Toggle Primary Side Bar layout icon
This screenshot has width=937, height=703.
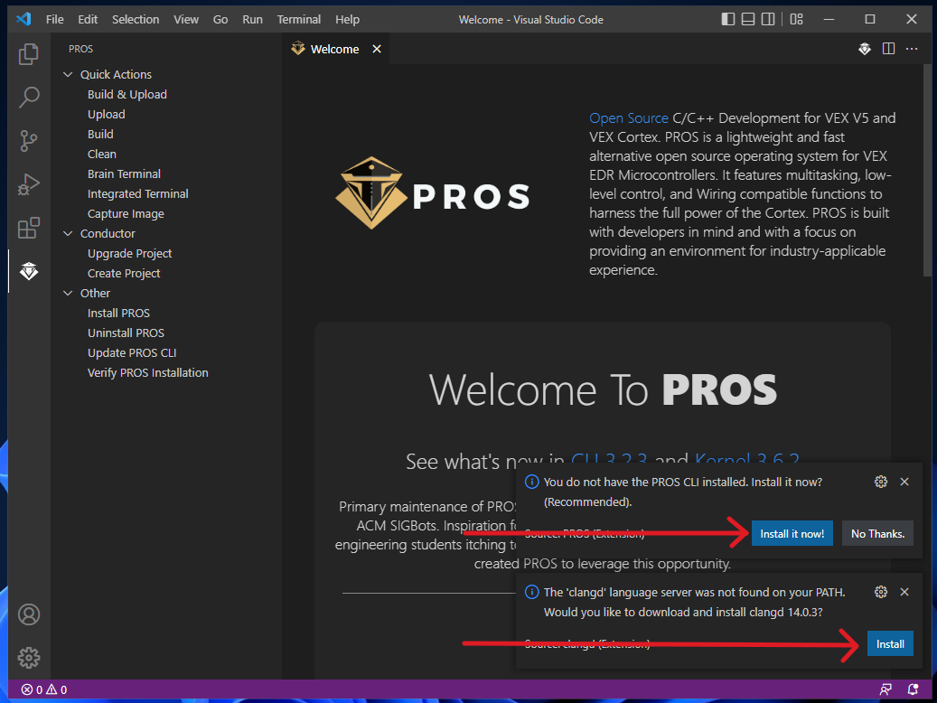[x=728, y=19]
